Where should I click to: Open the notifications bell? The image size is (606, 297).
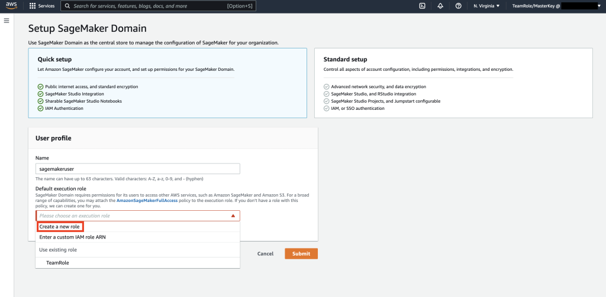tap(440, 6)
